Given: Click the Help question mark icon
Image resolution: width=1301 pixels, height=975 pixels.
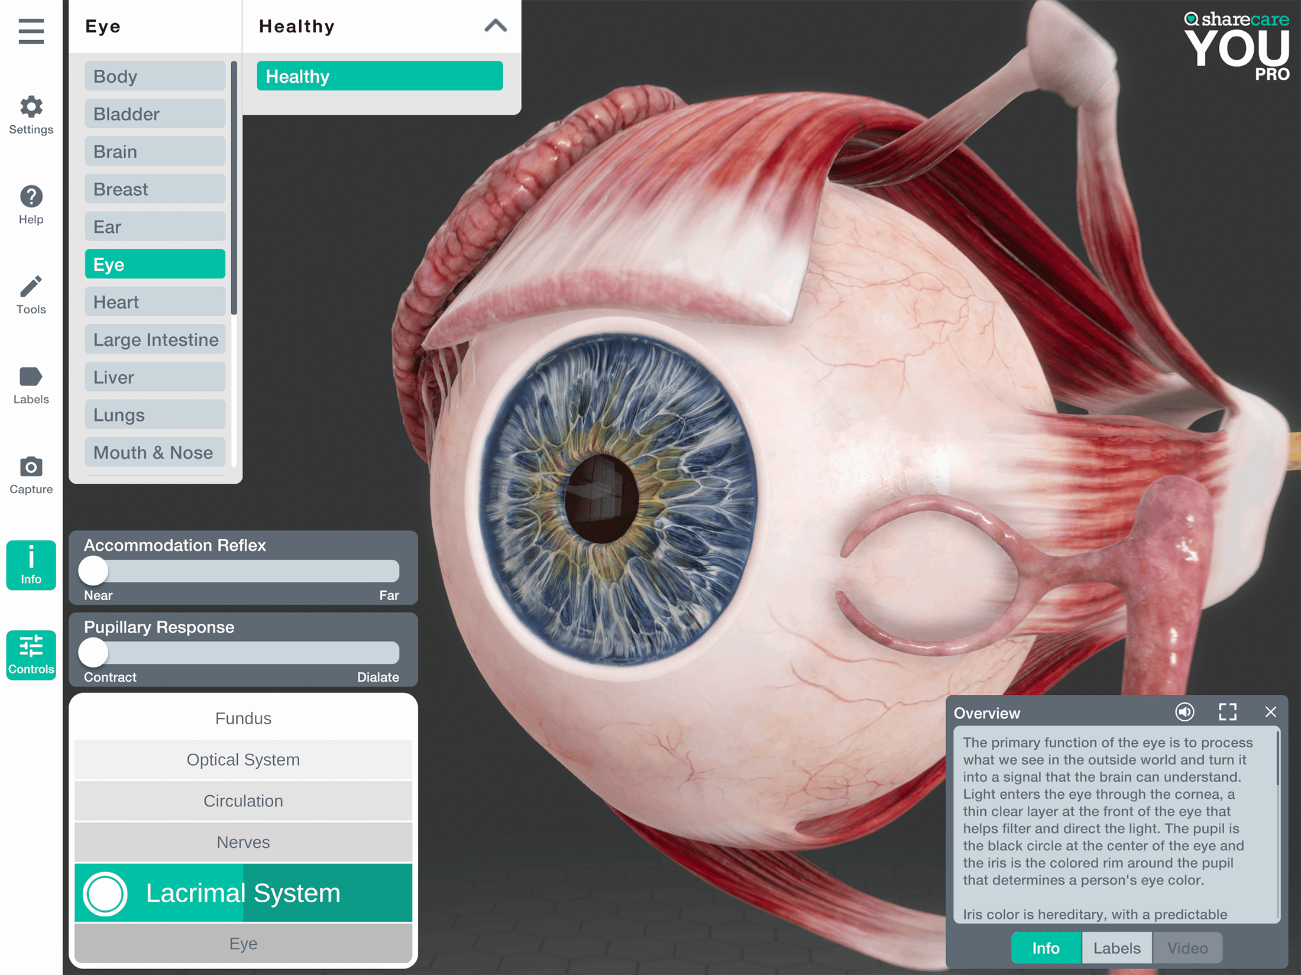Looking at the screenshot, I should (31, 197).
